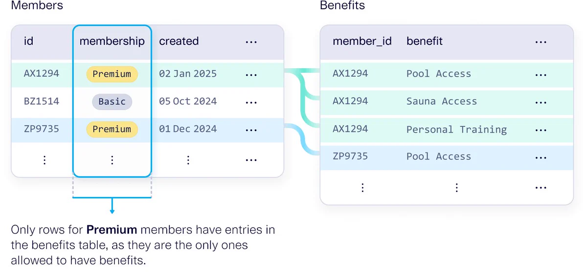Image resolution: width=587 pixels, height=272 pixels.
Task: Click the ellipsis in Benefits table header
Action: 541,42
